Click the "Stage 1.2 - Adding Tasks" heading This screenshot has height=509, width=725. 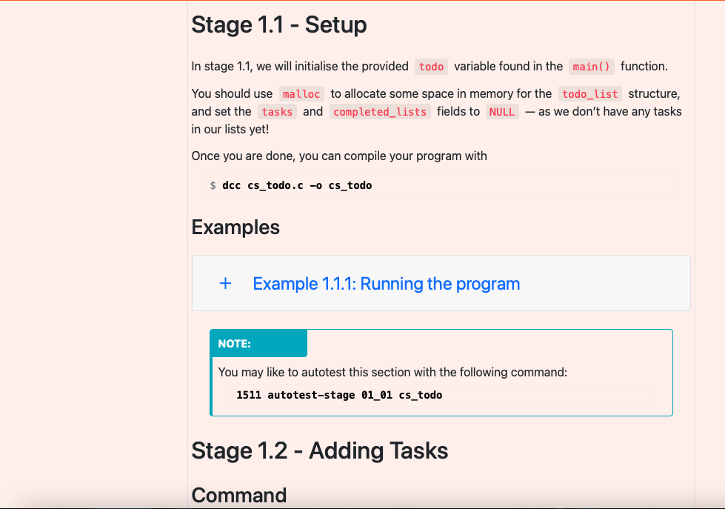pos(319,450)
